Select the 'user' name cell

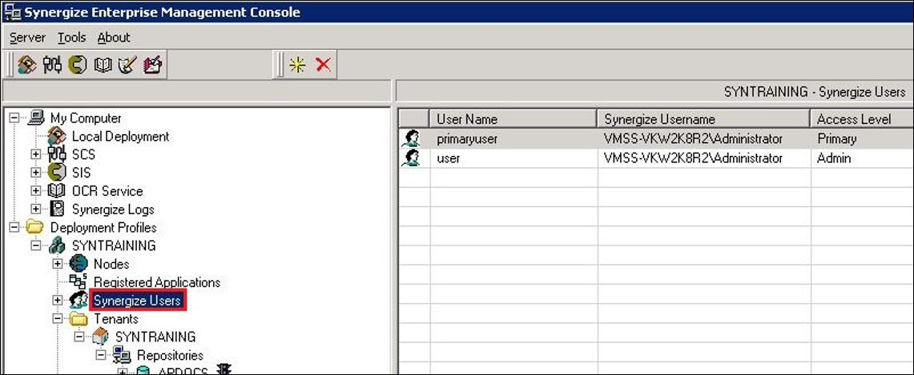pos(513,158)
